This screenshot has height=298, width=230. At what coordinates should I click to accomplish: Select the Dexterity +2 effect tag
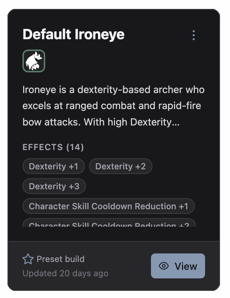coord(120,166)
